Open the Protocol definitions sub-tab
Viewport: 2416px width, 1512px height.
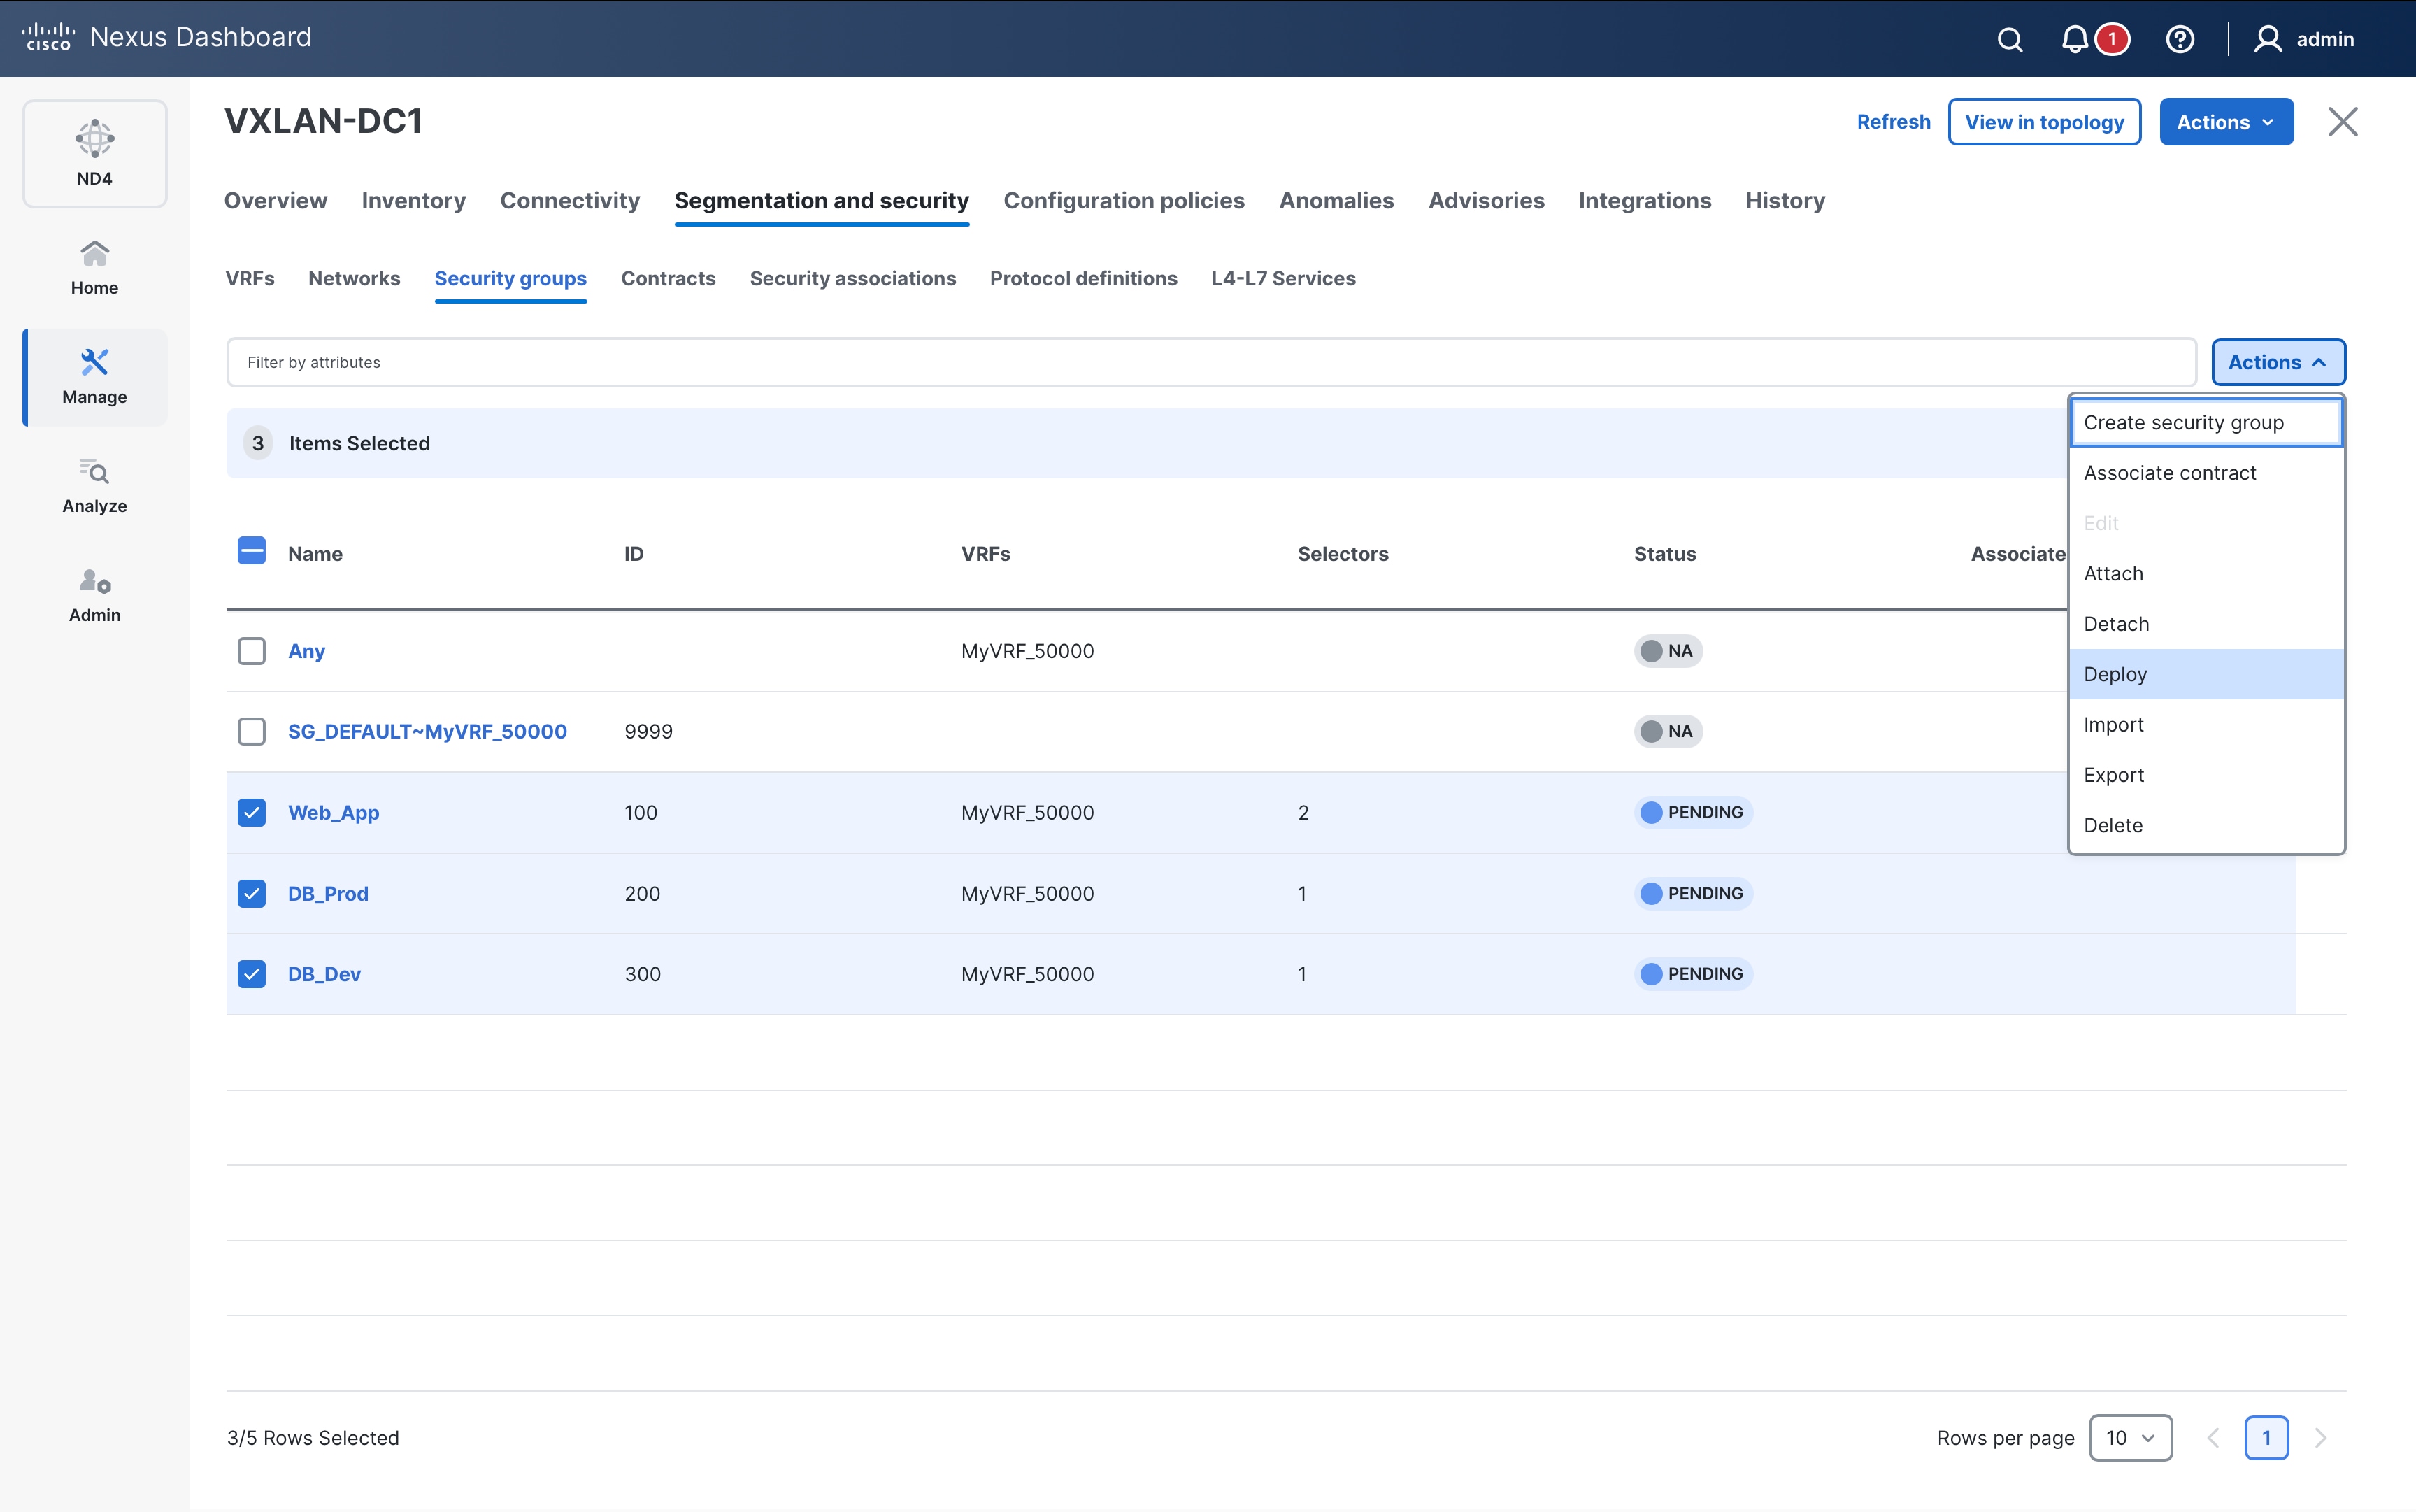coord(1084,278)
